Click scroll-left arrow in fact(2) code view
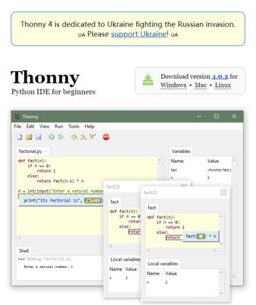The image size is (256, 305). pos(148,250)
